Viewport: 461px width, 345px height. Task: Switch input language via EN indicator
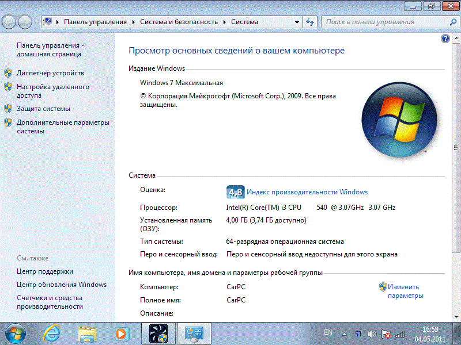(328, 333)
